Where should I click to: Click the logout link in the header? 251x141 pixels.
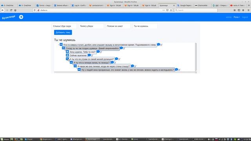tap(245, 17)
